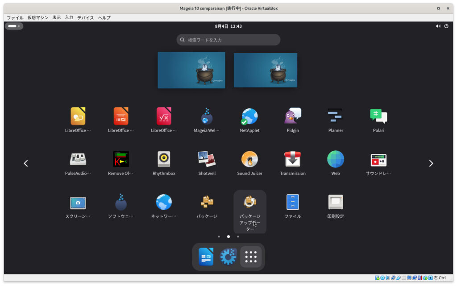The image size is (457, 286).
Task: Open LibreOffice Impress app with yellow icon
Action: coord(78,116)
